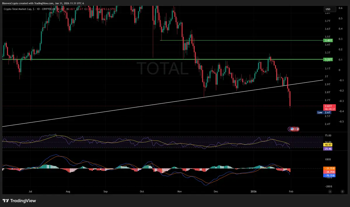Toggle the auto scale 'A' button
The image size is (350, 207).
(330, 192)
